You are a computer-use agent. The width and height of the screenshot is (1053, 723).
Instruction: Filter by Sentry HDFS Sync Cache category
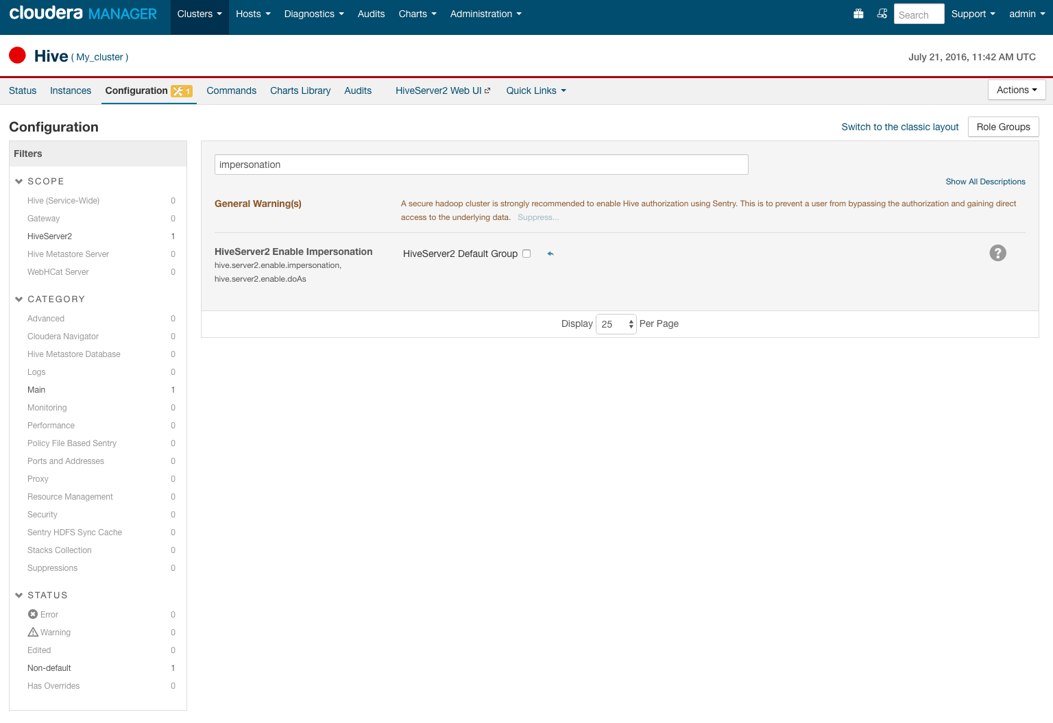click(100, 532)
